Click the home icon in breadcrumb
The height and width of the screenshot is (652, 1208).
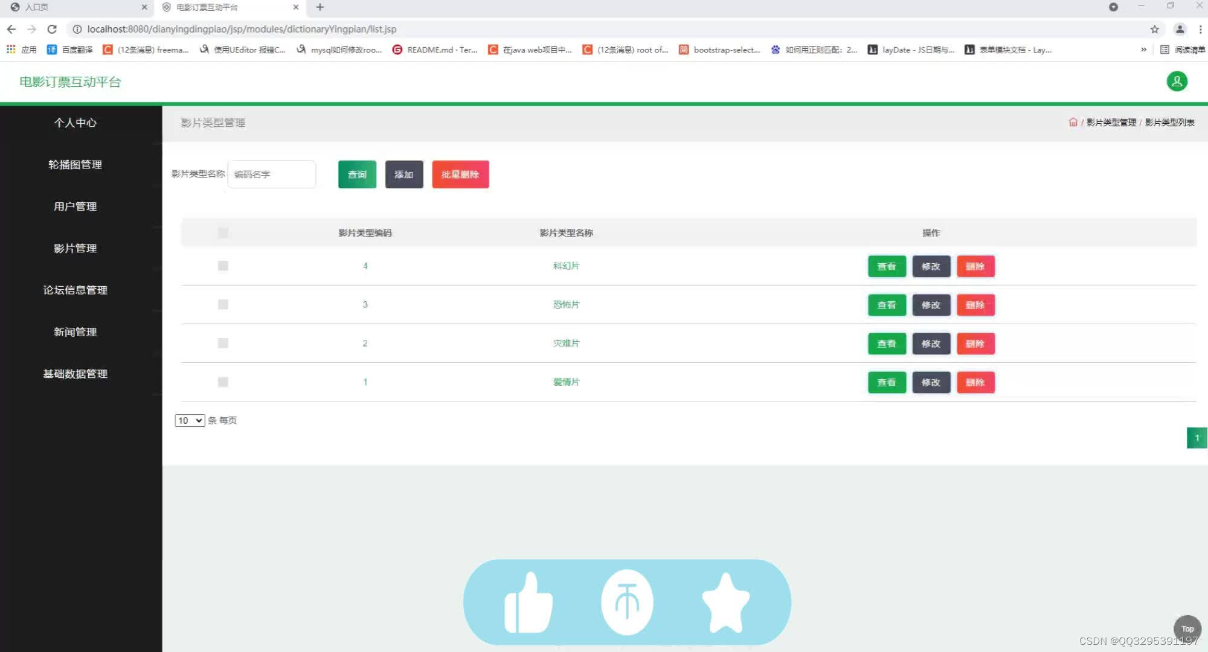click(x=1073, y=123)
